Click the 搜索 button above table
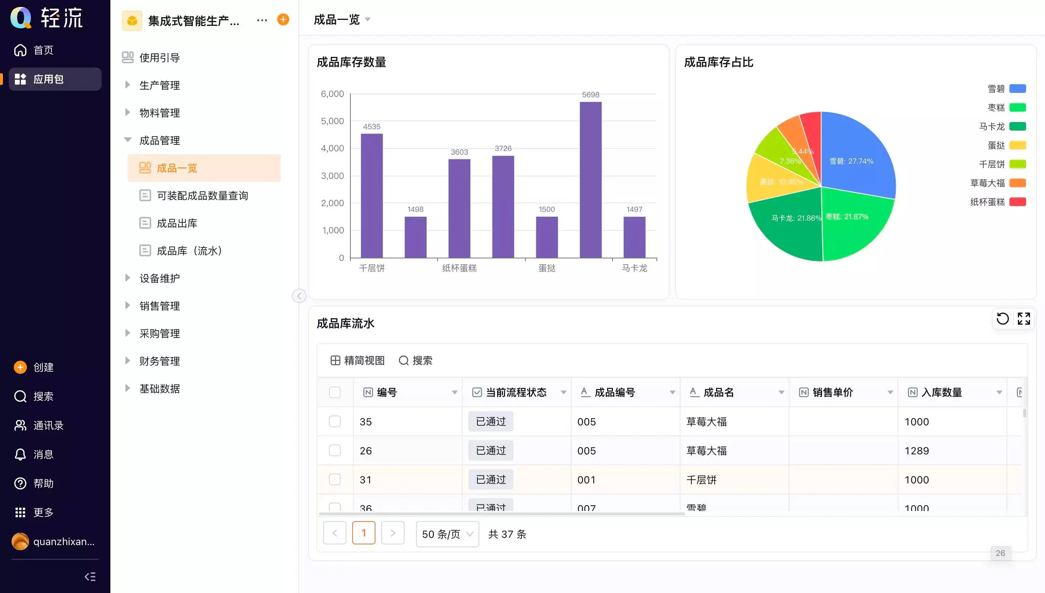The image size is (1045, 593). pyautogui.click(x=415, y=360)
